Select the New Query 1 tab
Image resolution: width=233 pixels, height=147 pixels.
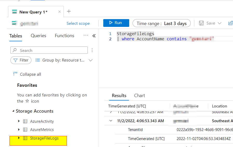coord(36,12)
